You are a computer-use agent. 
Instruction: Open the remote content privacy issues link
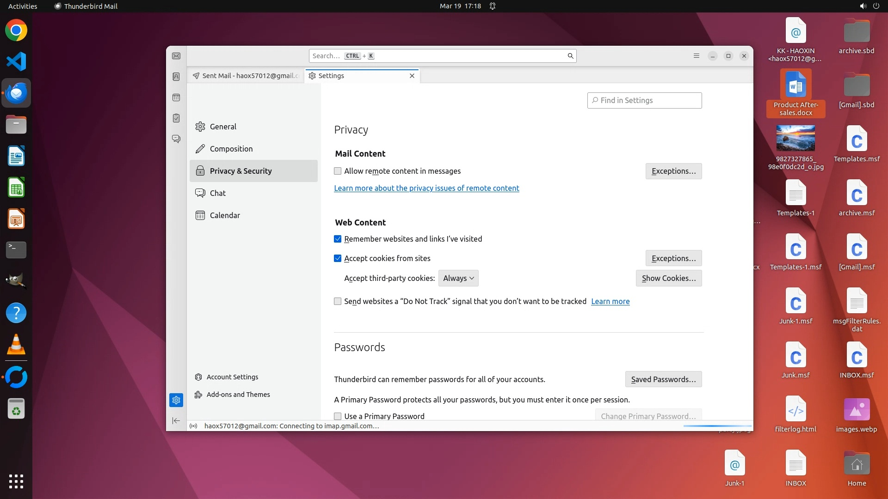coord(426,188)
